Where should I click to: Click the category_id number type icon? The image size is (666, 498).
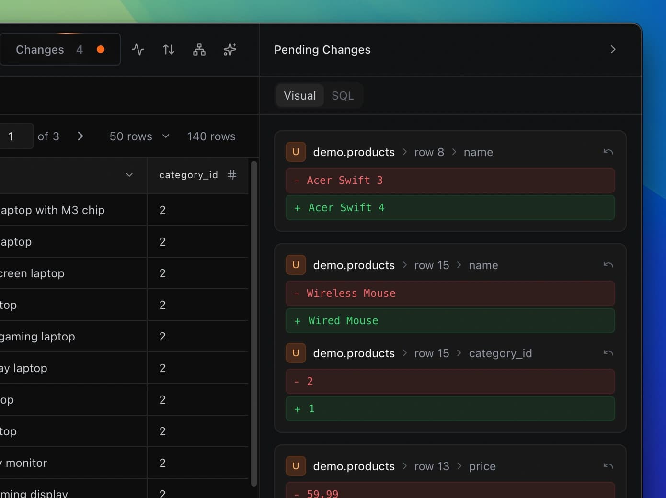(232, 175)
